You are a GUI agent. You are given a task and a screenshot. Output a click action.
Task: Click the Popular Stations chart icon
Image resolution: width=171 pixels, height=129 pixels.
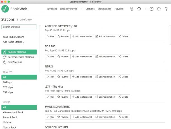(x=4, y=52)
